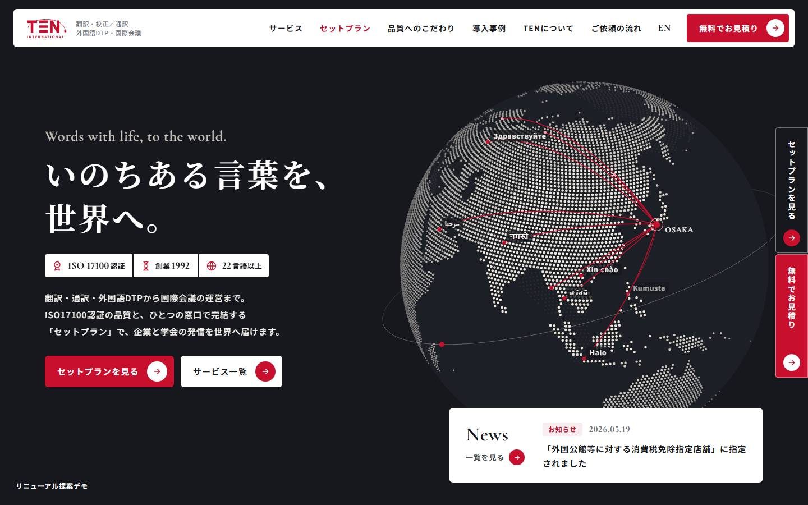Screen dimensions: 808x505
Task: Click the news date 2026.05.19
Action: (609, 429)
